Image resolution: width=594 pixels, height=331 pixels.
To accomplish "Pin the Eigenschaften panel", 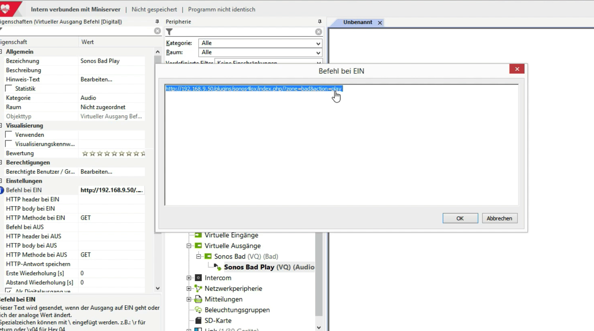I will click(x=157, y=22).
